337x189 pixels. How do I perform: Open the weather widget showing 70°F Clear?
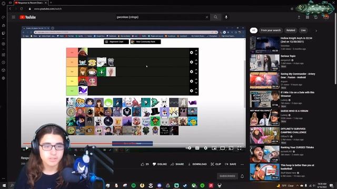[286, 185]
